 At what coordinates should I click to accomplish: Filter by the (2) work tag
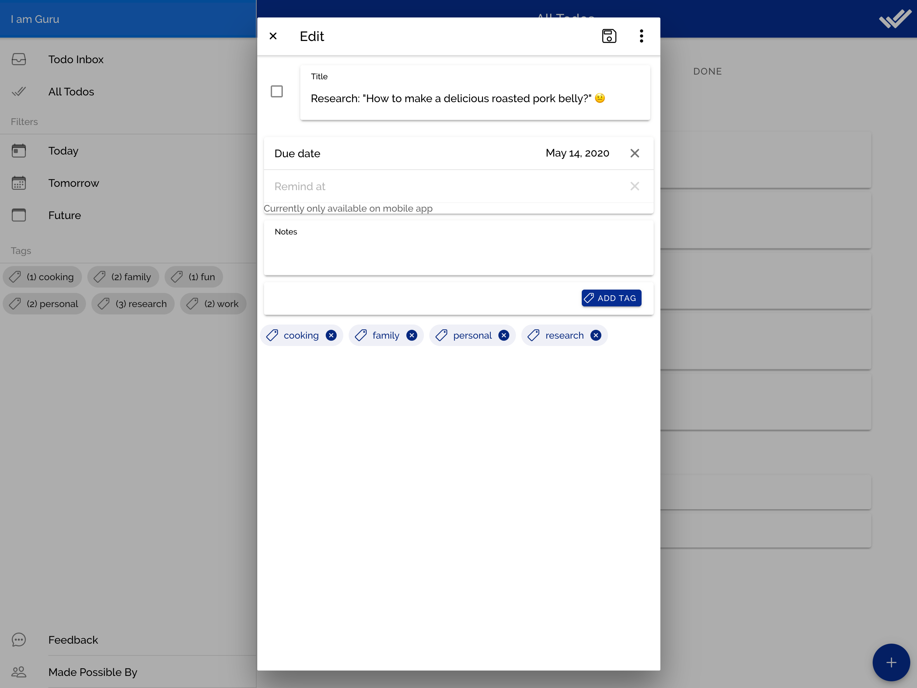214,304
